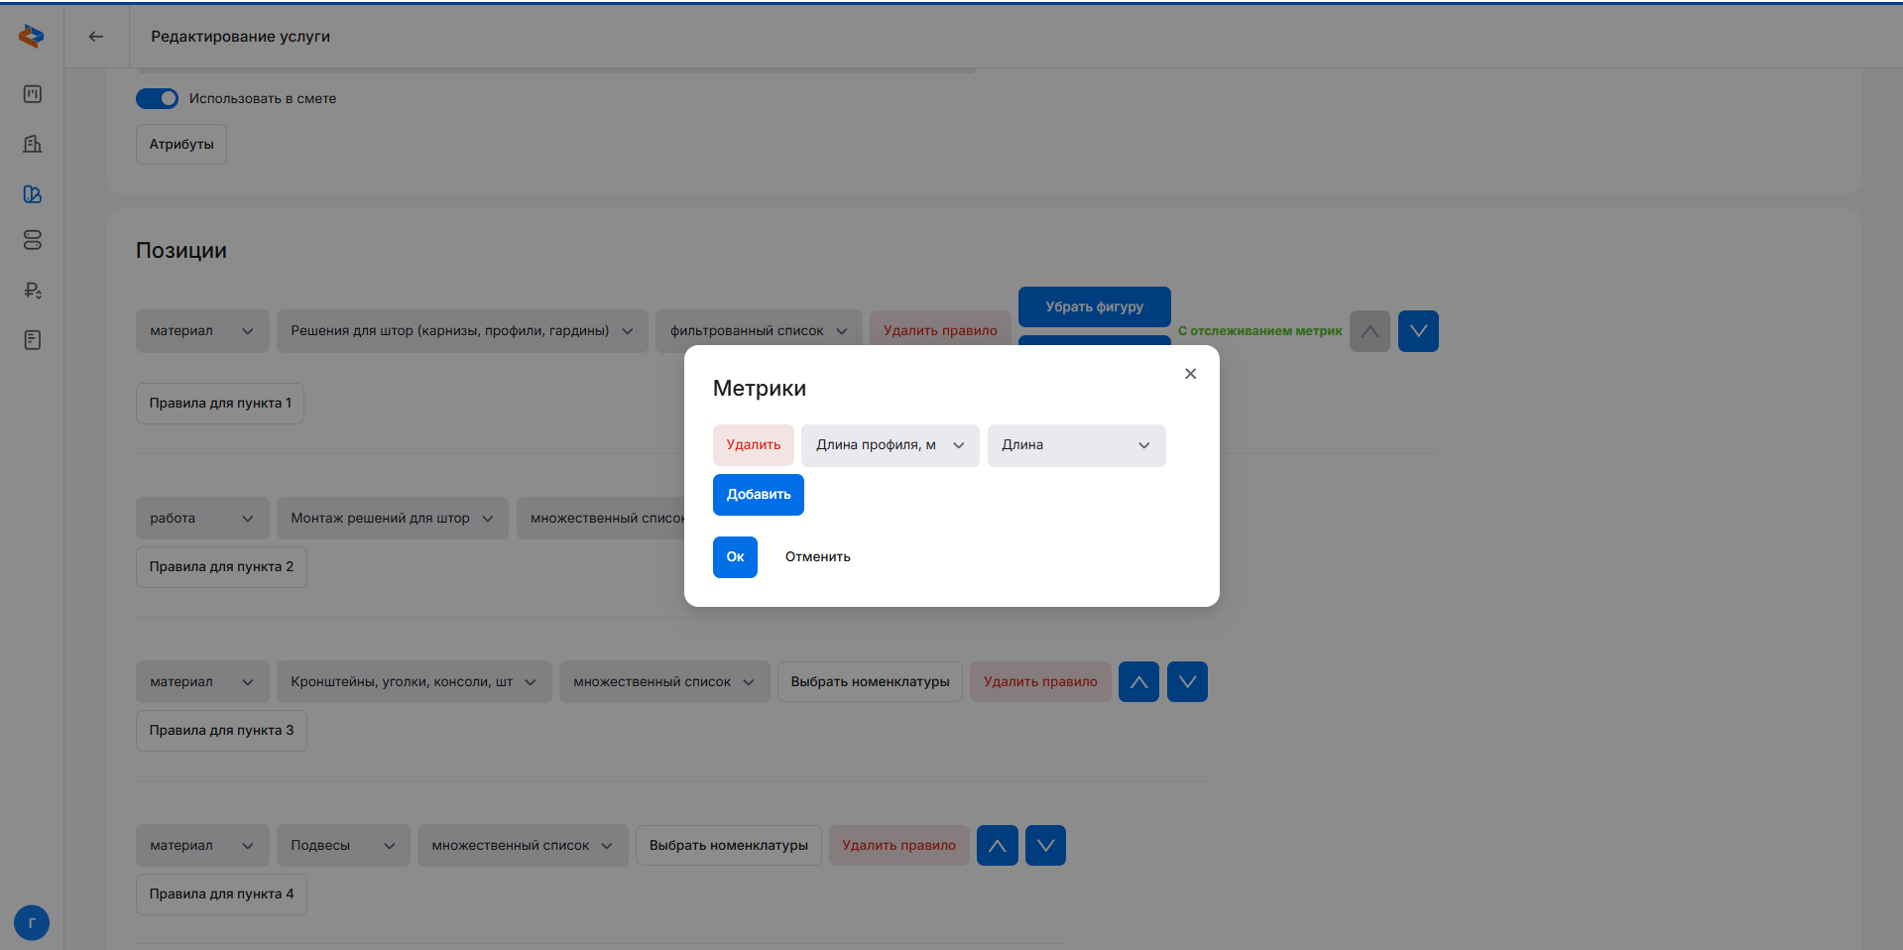1903x950 pixels.
Task: Confirm metrics with the Ок button
Action: point(735,557)
